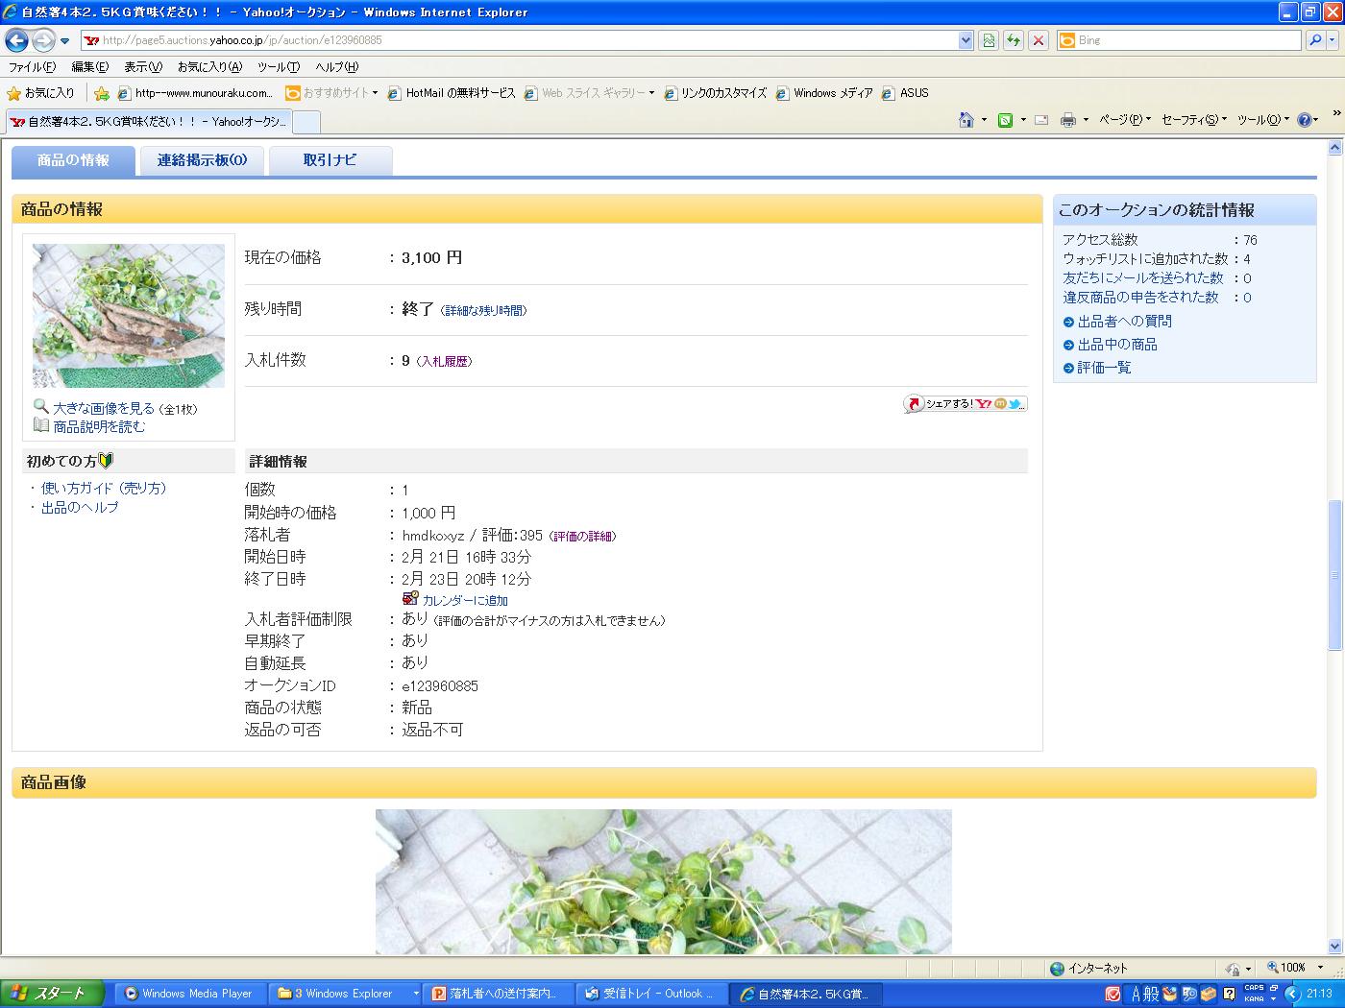Click the Help question mark icon

pyautogui.click(x=1305, y=120)
